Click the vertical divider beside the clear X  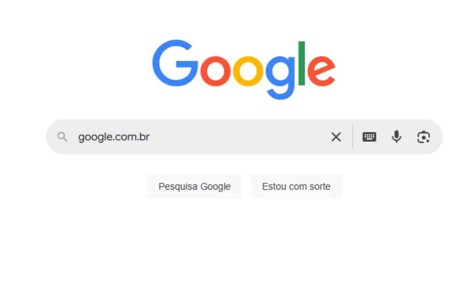(353, 137)
